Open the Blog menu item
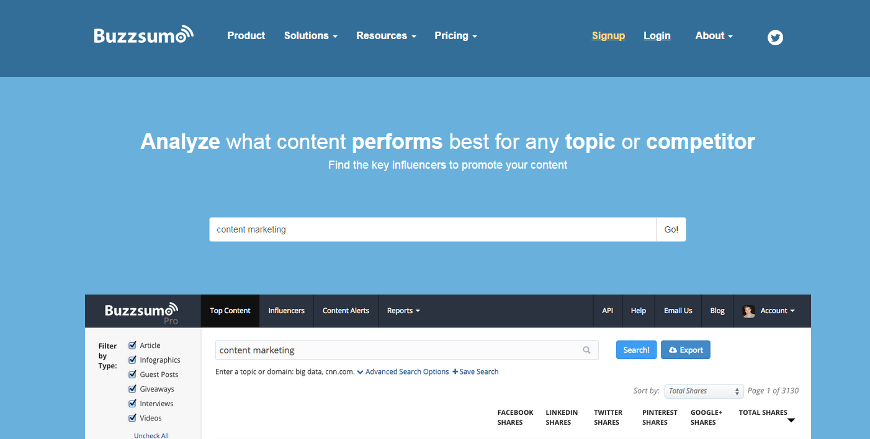This screenshot has width=870, height=439. coord(717,311)
